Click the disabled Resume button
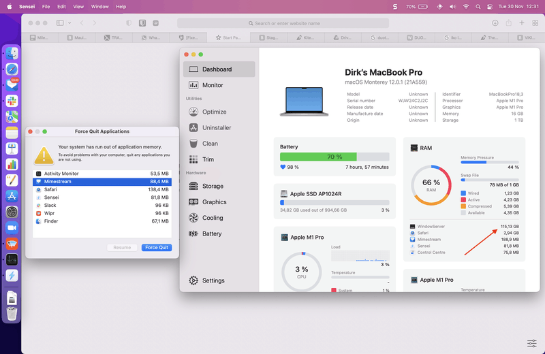 pyautogui.click(x=122, y=247)
